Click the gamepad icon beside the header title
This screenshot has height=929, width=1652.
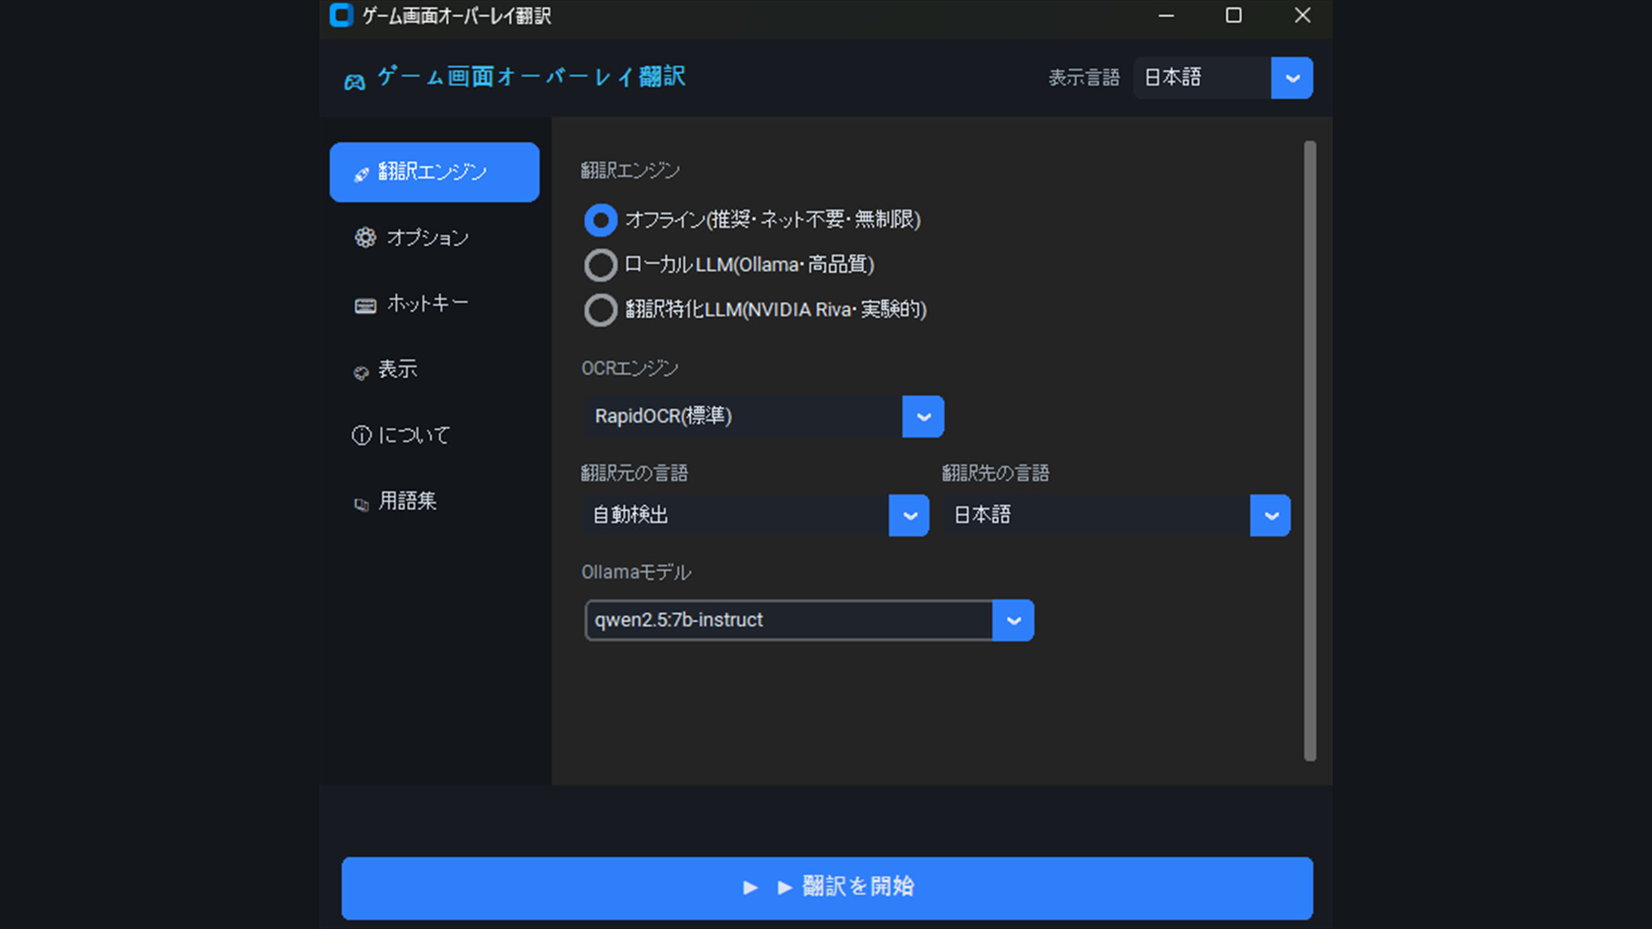point(354,82)
